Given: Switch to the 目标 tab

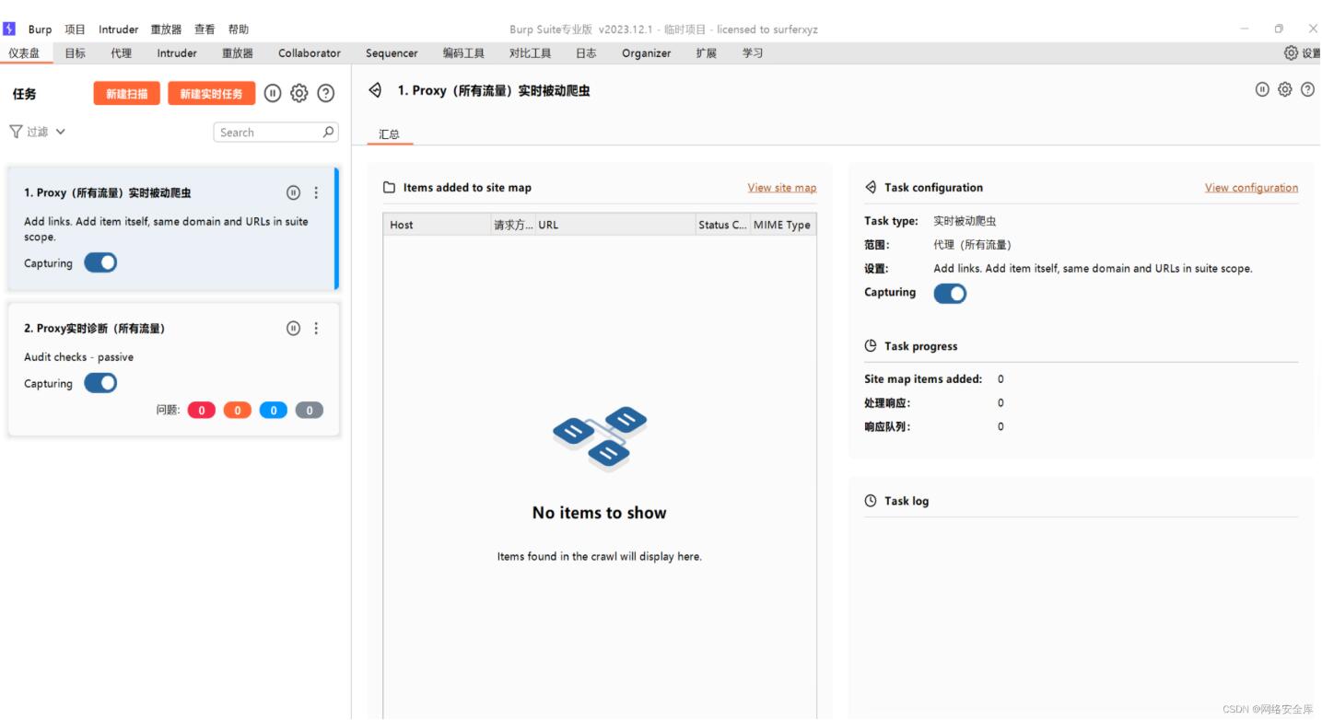Looking at the screenshot, I should (x=75, y=53).
